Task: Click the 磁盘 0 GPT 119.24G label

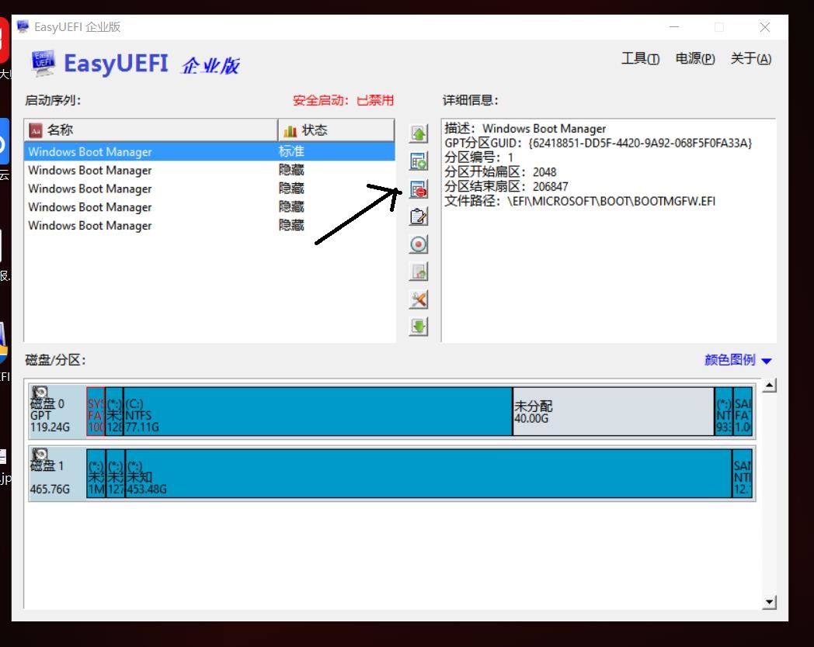Action: (50, 415)
